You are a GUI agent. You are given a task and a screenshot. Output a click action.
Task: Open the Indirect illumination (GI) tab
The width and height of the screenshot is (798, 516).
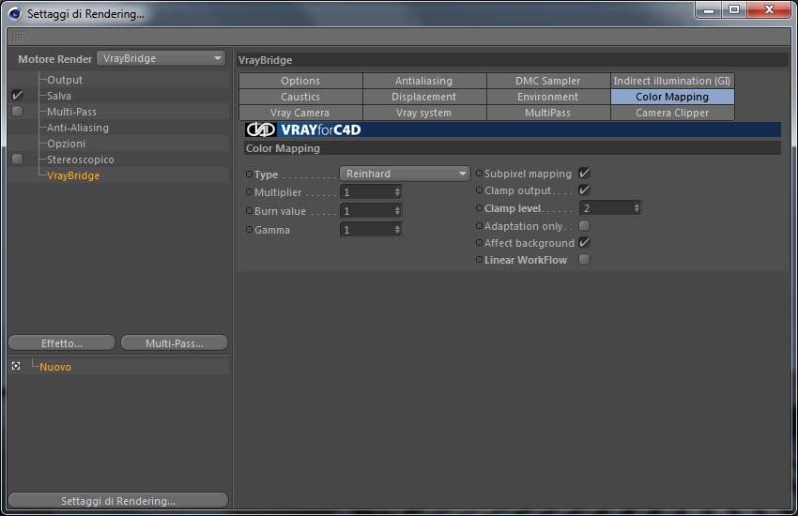click(x=672, y=81)
